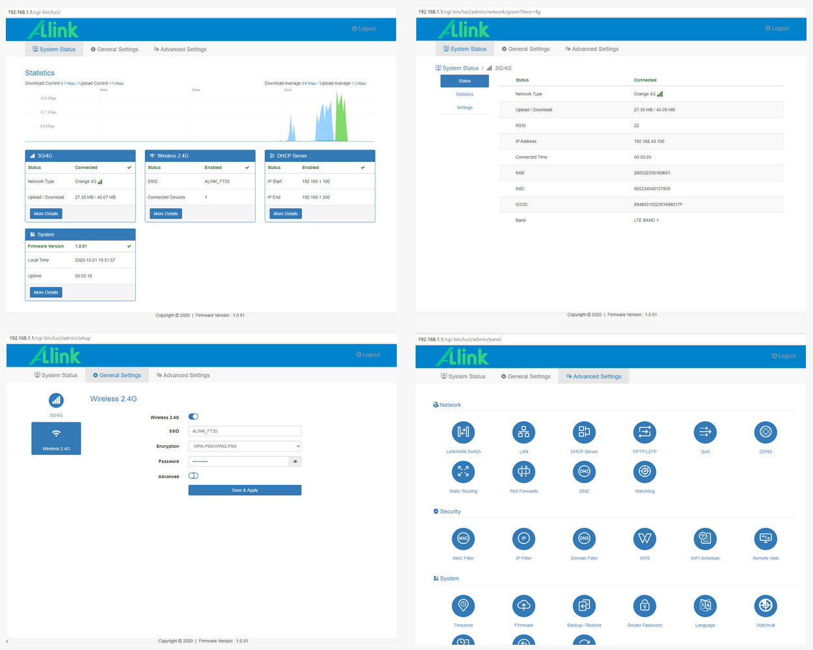Click the PPTP/L2TP network icon
Screen dimensions: 813x650
click(645, 432)
